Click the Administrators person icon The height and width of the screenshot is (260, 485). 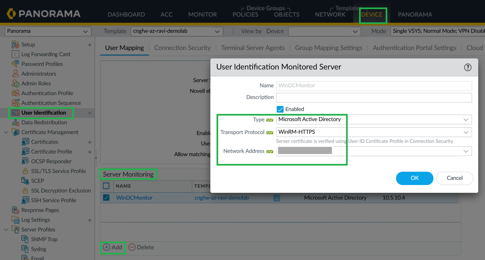click(15, 74)
